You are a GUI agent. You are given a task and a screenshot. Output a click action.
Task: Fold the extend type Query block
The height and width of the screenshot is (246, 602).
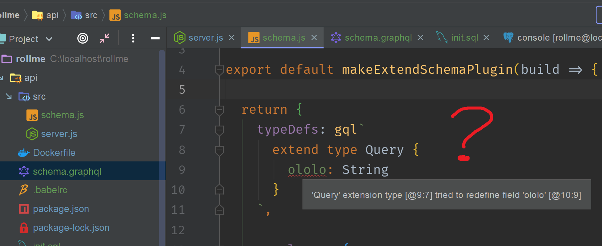coord(220,150)
